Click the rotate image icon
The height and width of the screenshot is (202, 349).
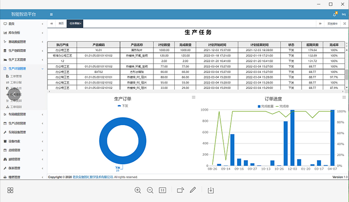tap(180, 190)
